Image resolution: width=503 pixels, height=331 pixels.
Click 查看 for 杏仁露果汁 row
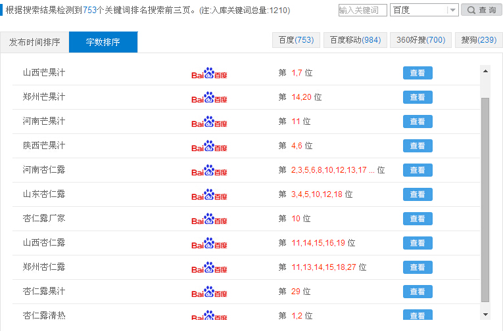418,292
